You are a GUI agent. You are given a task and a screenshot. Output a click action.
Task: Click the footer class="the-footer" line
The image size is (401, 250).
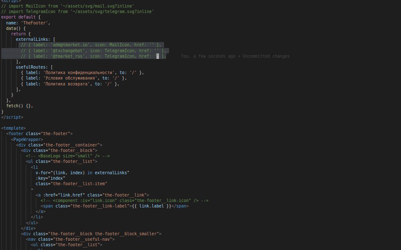pyautogui.click(x=39, y=133)
